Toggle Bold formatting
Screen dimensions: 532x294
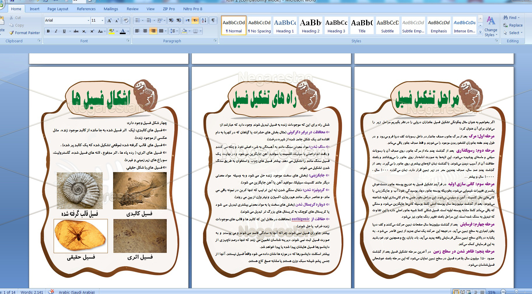click(x=48, y=31)
